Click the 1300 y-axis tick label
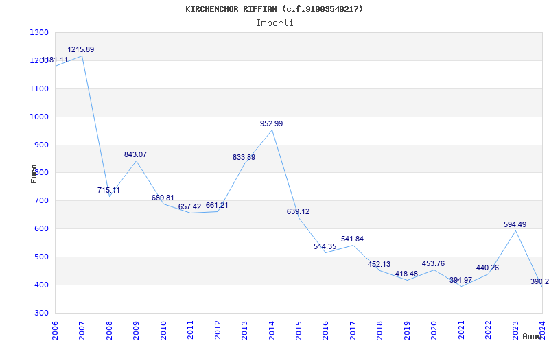Screen dimensions: 549x343 point(39,32)
